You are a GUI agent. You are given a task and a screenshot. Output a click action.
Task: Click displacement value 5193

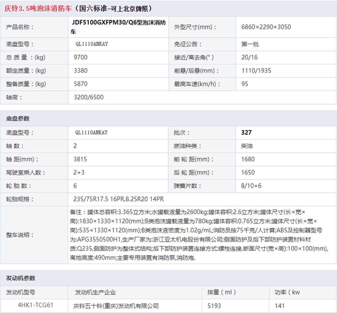click(x=214, y=306)
